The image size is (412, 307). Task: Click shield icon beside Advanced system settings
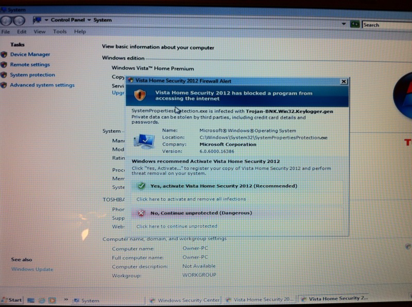4,85
